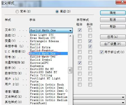Check bold for the 希腊字母(L) row

(80, 46)
